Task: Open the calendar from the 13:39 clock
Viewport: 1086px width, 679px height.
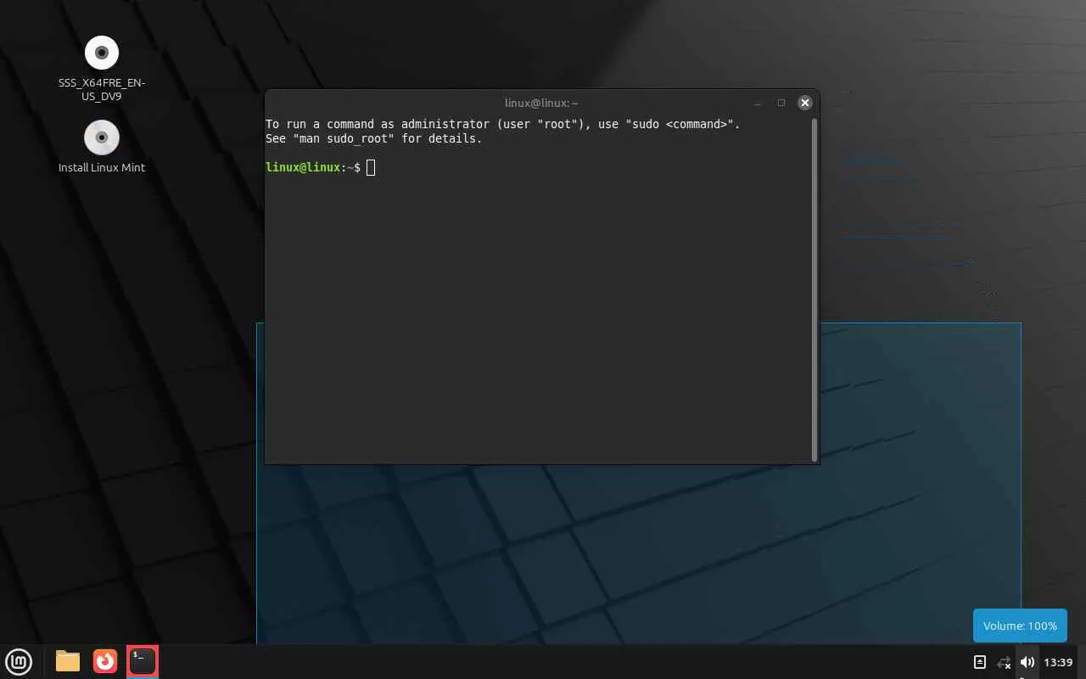Action: tap(1058, 662)
